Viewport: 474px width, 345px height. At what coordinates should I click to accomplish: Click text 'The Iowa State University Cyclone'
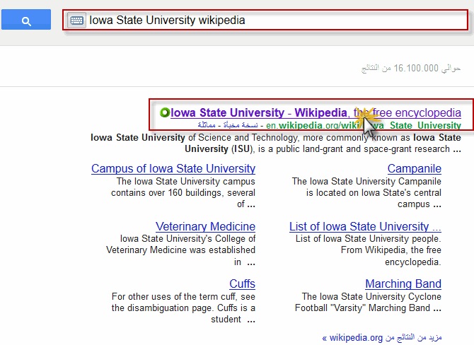371,297
